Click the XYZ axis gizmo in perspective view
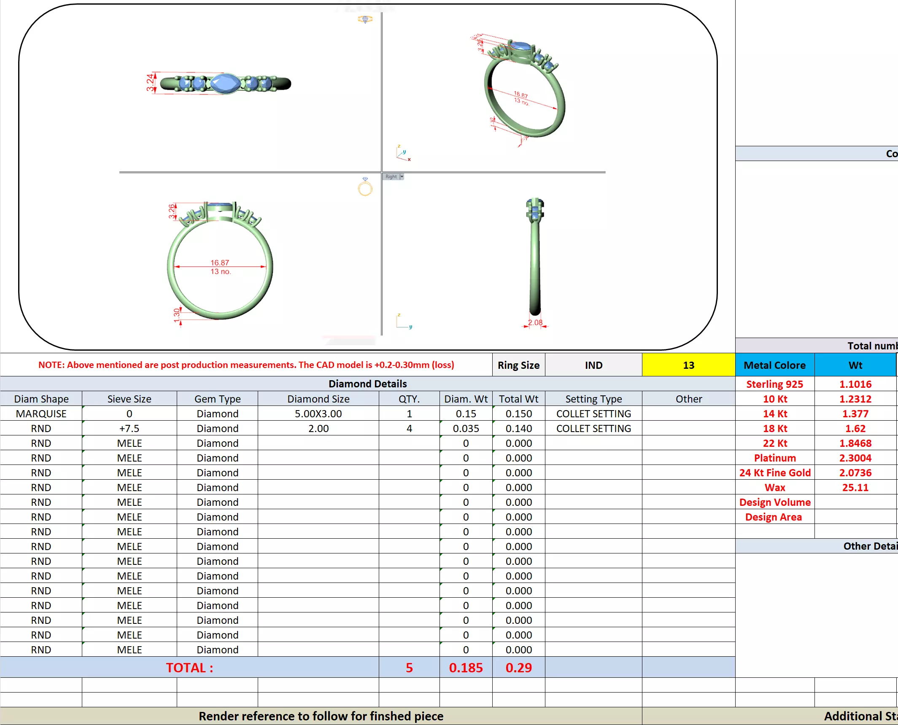898x725 pixels. 403,153
